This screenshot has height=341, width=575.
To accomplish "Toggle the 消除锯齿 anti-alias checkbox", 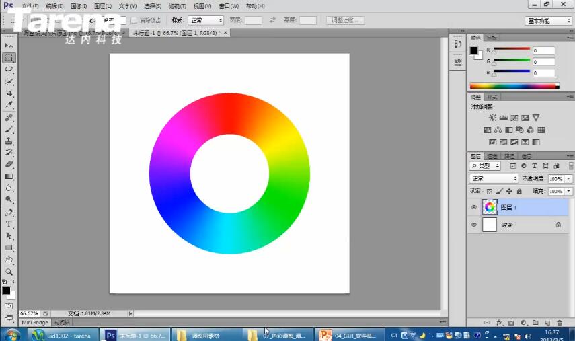I will [x=134, y=20].
